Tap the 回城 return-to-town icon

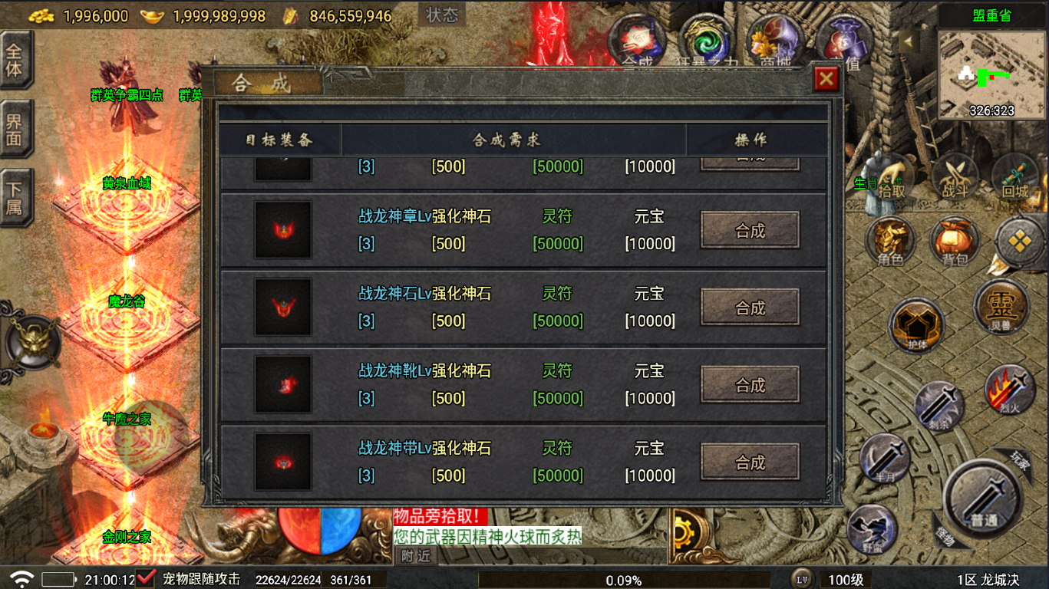1015,178
